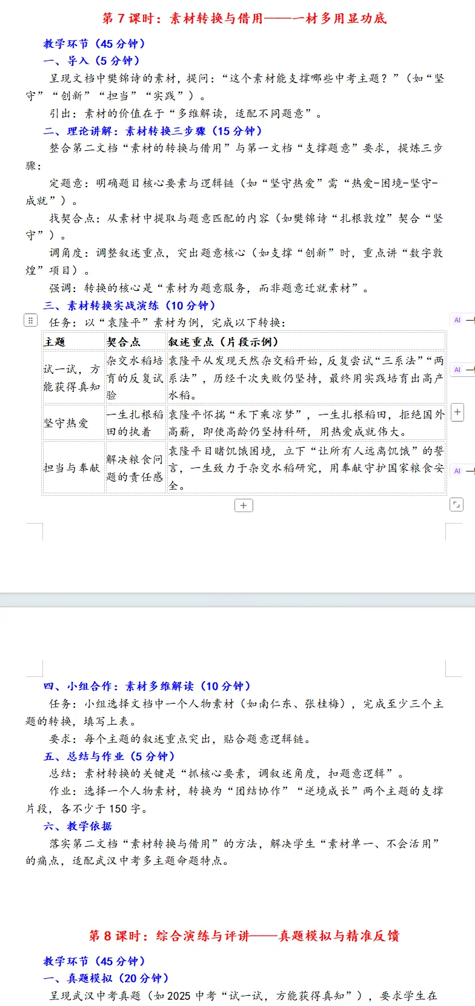
Task: Click the heading 一、真题模拟（20分钟）
Action: [x=106, y=978]
